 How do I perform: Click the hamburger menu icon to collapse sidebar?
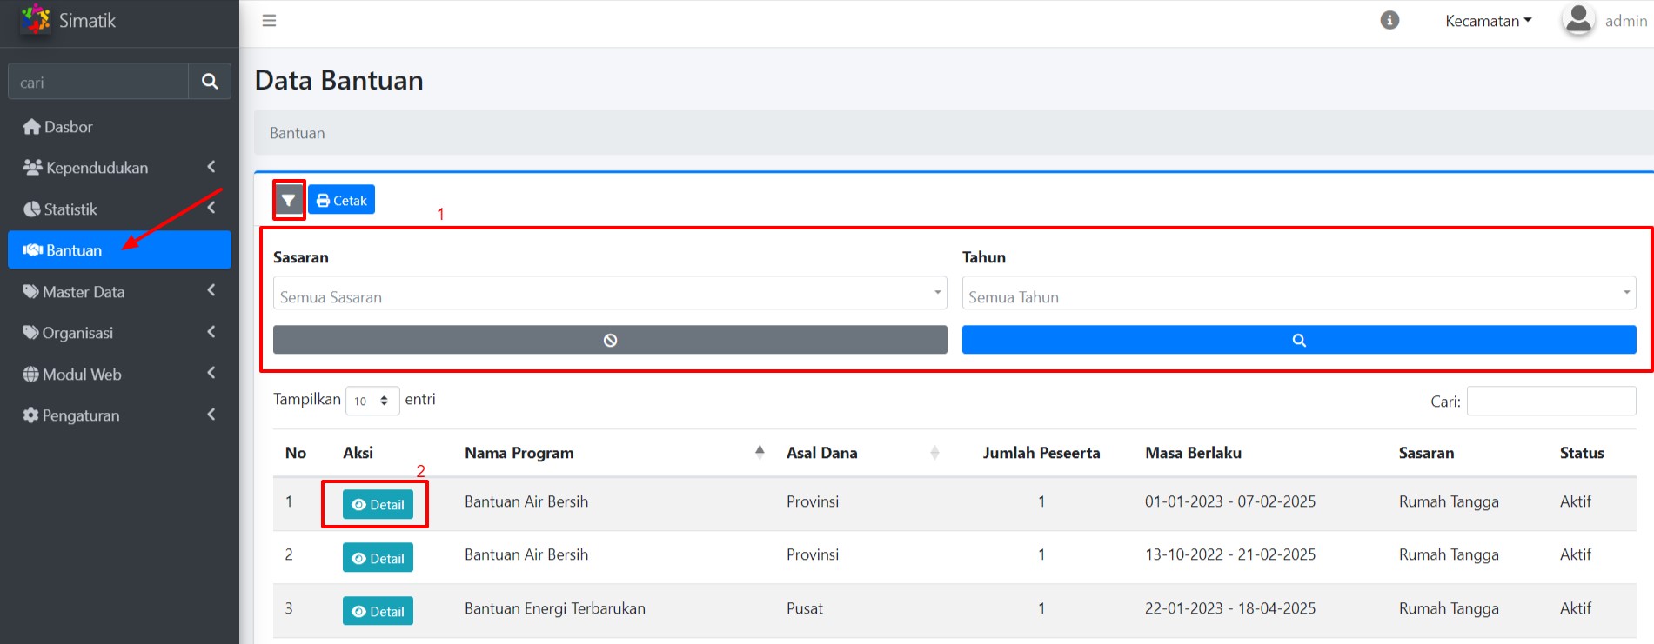(x=269, y=20)
